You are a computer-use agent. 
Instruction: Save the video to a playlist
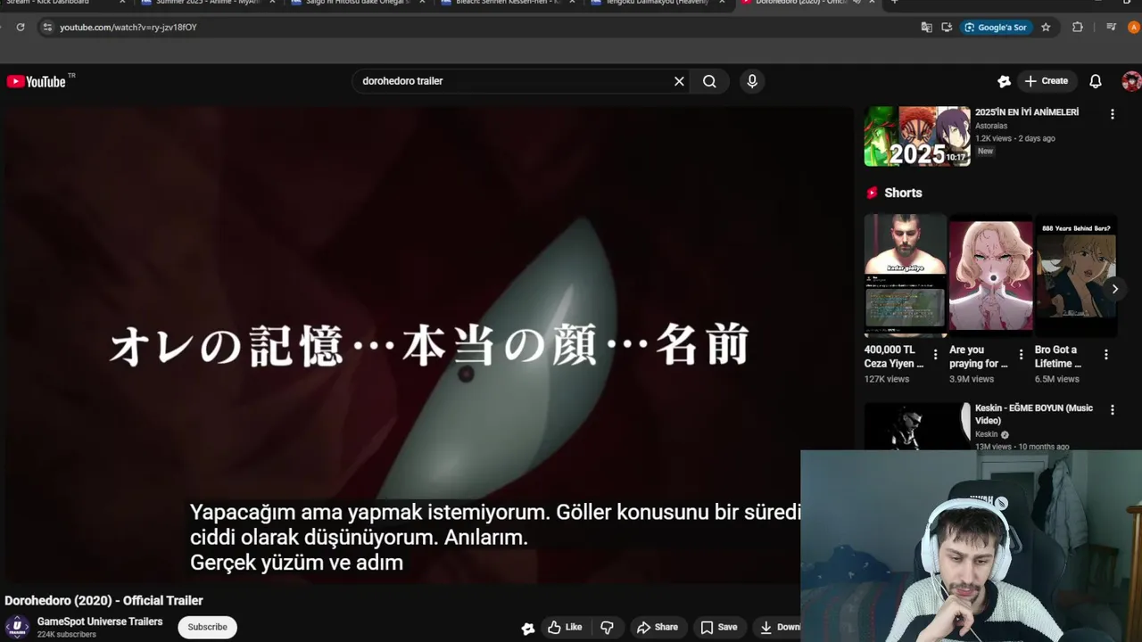719,628
